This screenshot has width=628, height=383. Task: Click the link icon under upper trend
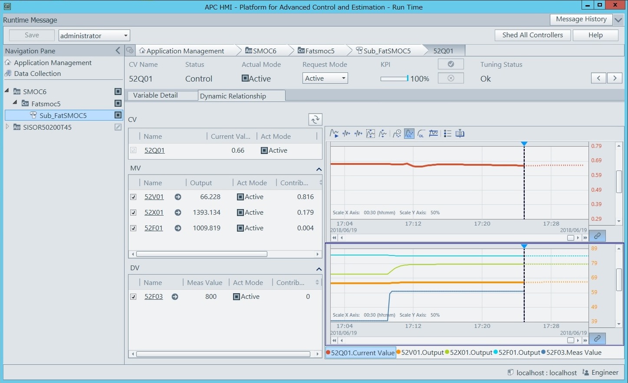click(x=597, y=236)
